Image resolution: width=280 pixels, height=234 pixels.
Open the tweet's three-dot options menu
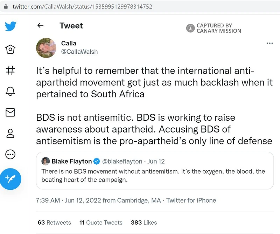(x=269, y=43)
